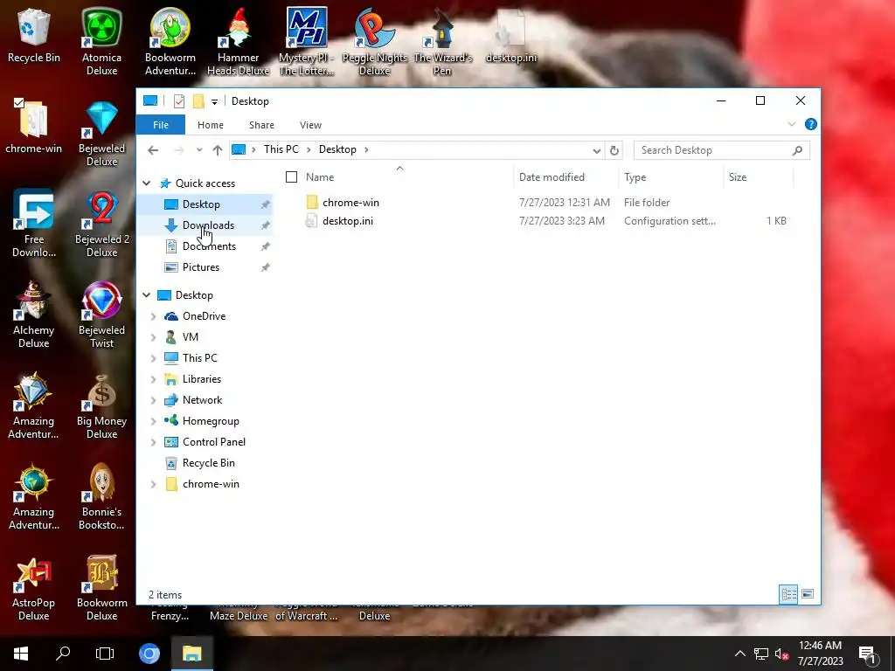The width and height of the screenshot is (895, 671).
Task: Select desktop.ini in the file list
Action: (x=348, y=221)
